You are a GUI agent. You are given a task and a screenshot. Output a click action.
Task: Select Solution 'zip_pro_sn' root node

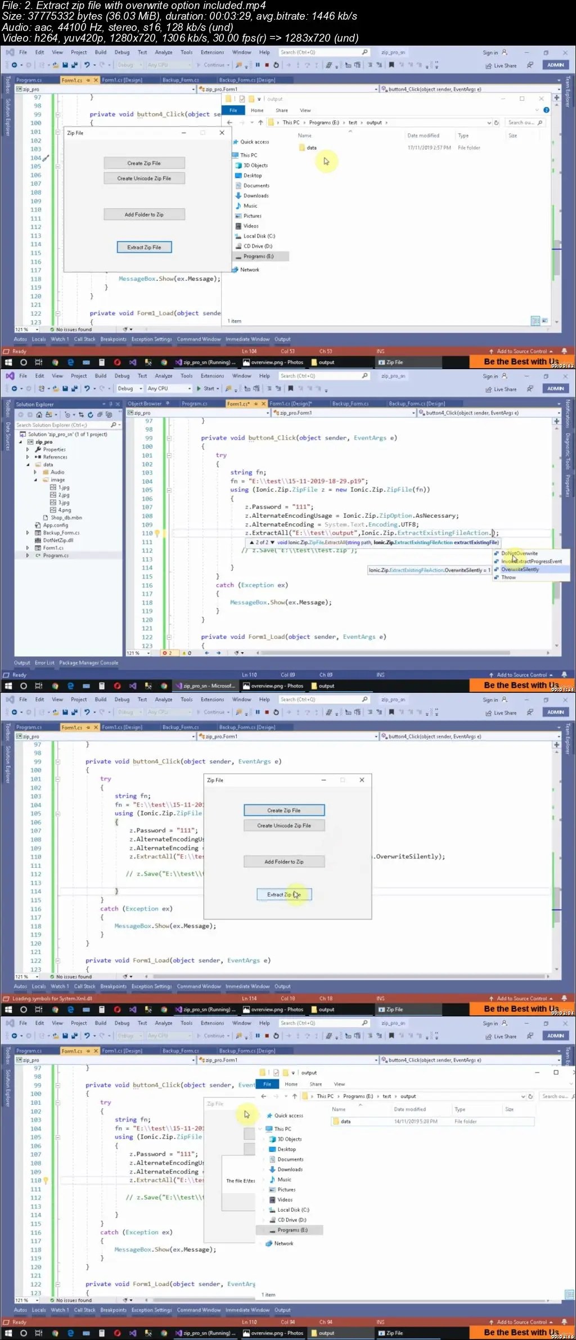[x=63, y=434]
